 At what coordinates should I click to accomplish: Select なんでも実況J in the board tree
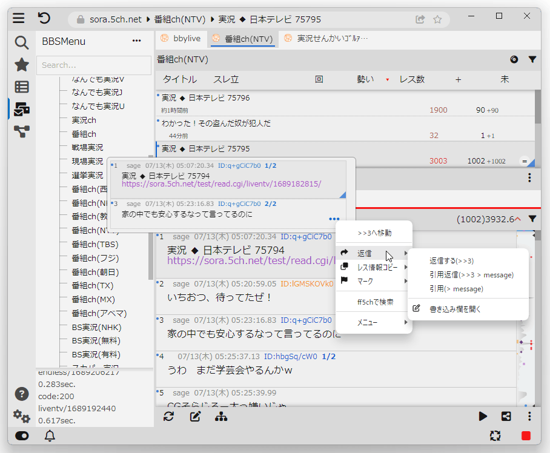97,92
